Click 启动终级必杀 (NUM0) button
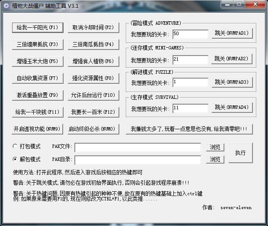The height and width of the screenshot is (226, 268). [x=93, y=129]
